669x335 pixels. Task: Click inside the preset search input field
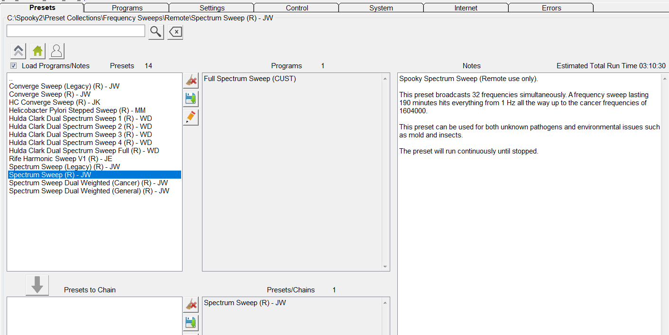click(76, 31)
